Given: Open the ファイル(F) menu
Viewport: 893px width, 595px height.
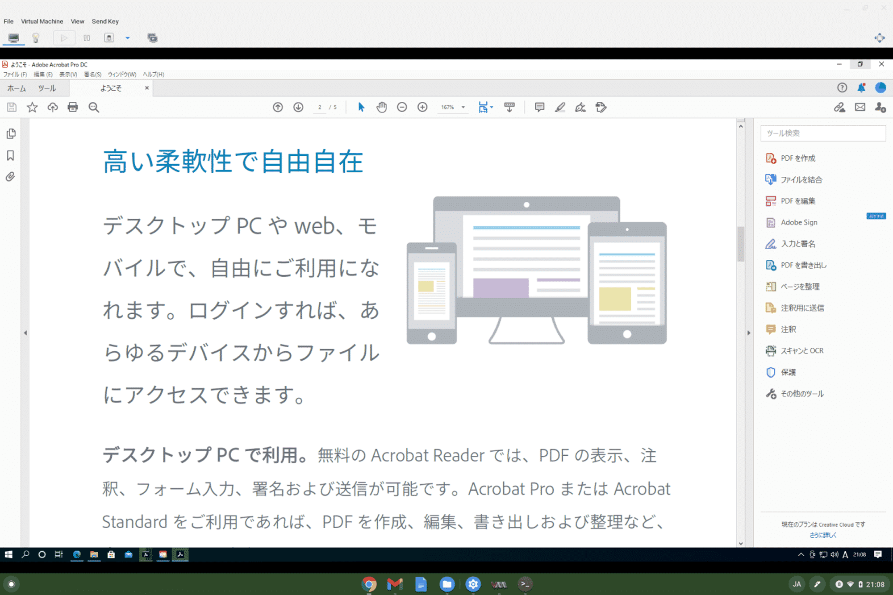Looking at the screenshot, I should 15,75.
